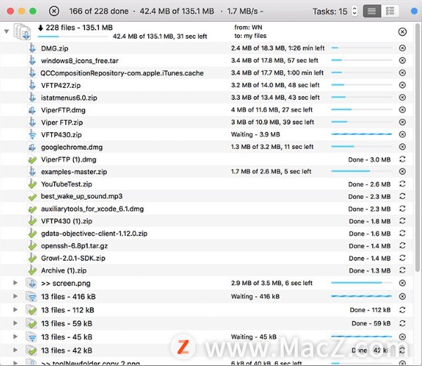
Task: Expand the 13 files 59 kB group
Action: [x=15, y=323]
